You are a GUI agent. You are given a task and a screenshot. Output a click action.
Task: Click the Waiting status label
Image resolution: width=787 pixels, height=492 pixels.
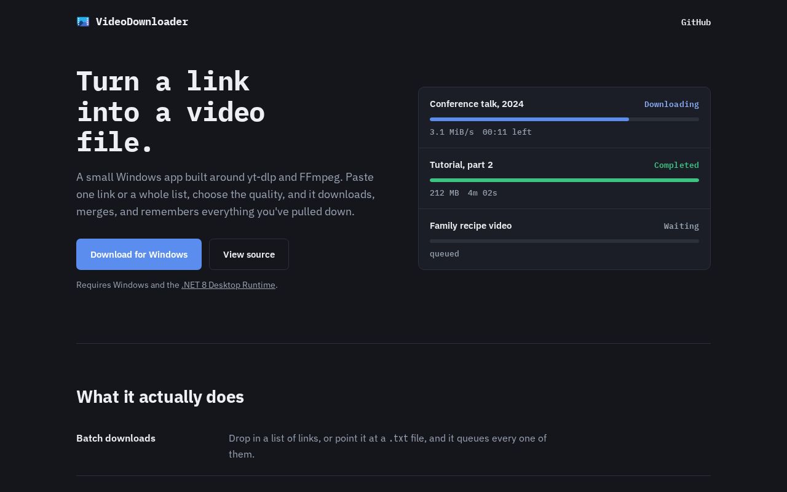pos(681,226)
